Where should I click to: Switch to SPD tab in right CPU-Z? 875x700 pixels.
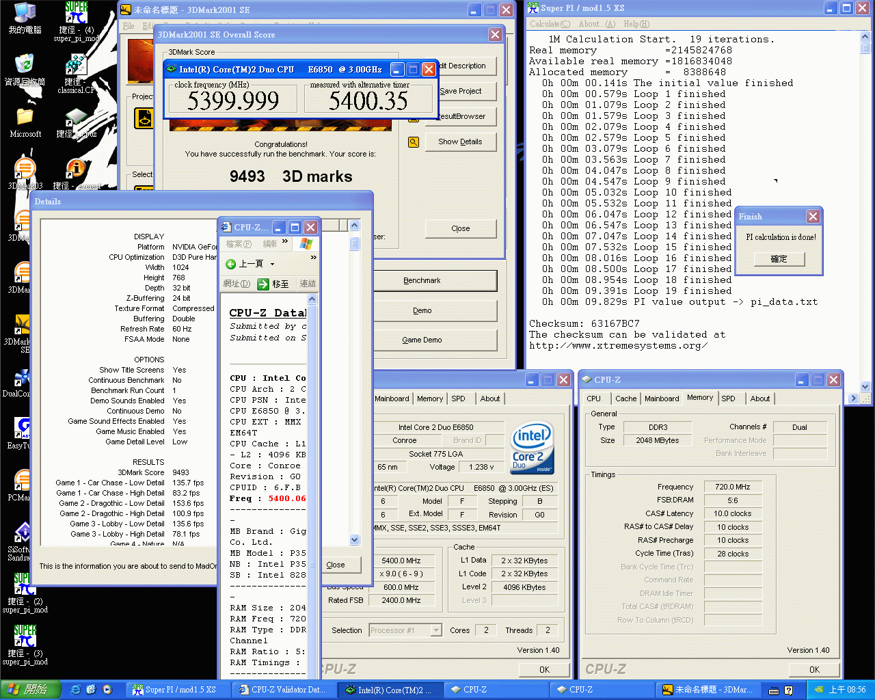[x=729, y=399]
